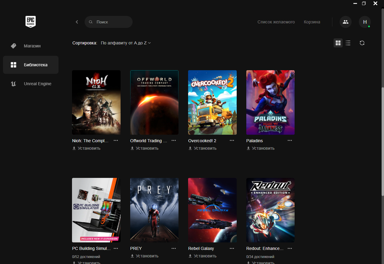
Task: Click download icon under Rebel Galaxy
Action: coord(190,256)
